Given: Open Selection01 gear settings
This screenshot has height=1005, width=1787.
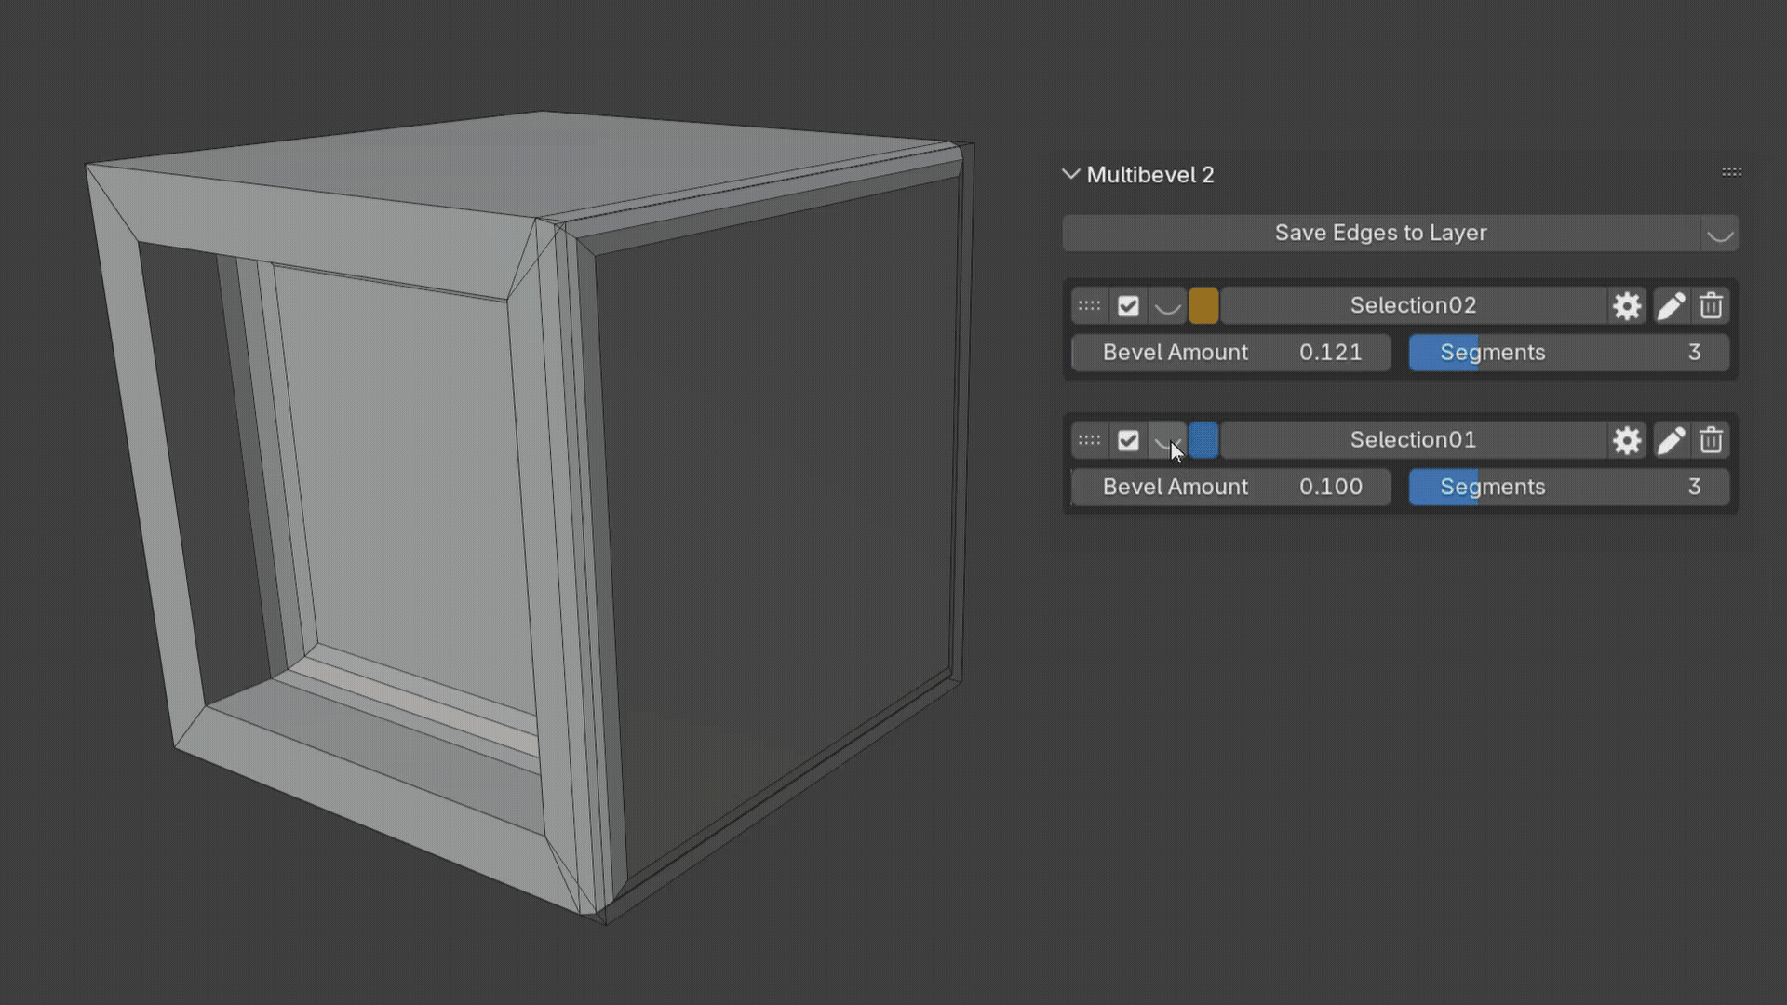Looking at the screenshot, I should click(x=1627, y=440).
